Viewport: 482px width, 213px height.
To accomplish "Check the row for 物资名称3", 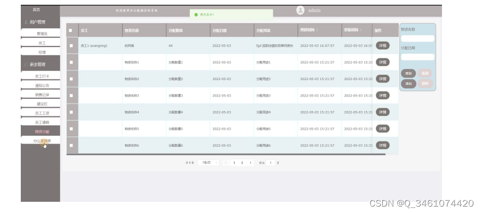I will (71, 96).
